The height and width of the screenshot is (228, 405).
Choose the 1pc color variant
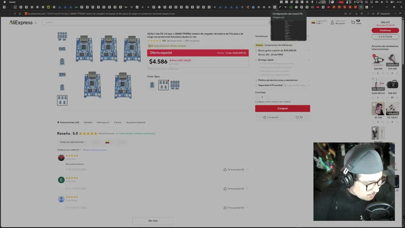tap(152, 85)
